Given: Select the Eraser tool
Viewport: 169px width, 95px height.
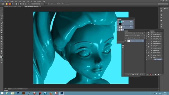Looking at the screenshot, I should tap(2, 32).
